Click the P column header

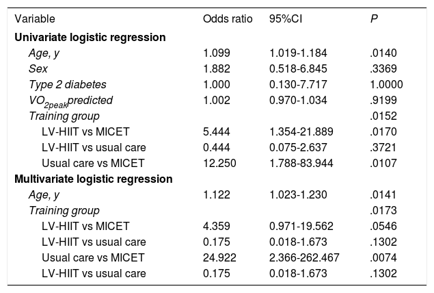[x=372, y=18]
